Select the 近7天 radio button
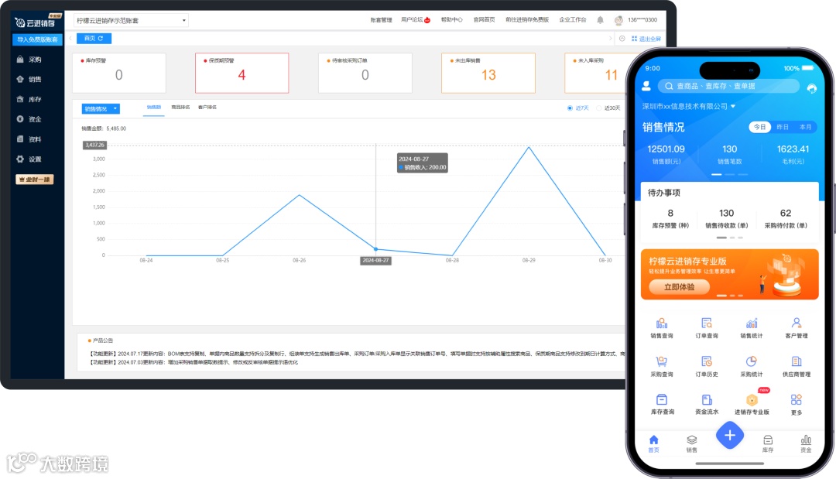This screenshot has height=479, width=836. tap(570, 108)
